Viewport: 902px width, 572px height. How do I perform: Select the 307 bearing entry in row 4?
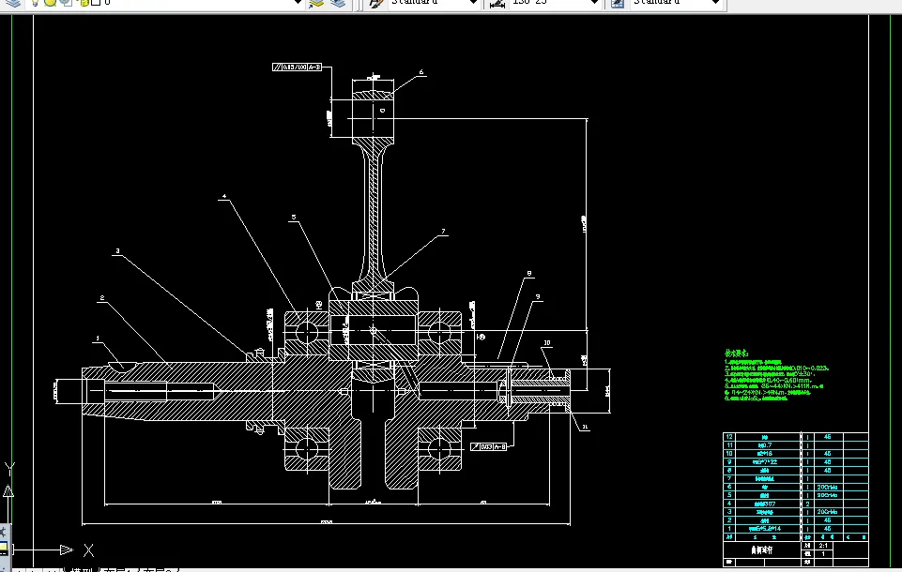coord(765,504)
